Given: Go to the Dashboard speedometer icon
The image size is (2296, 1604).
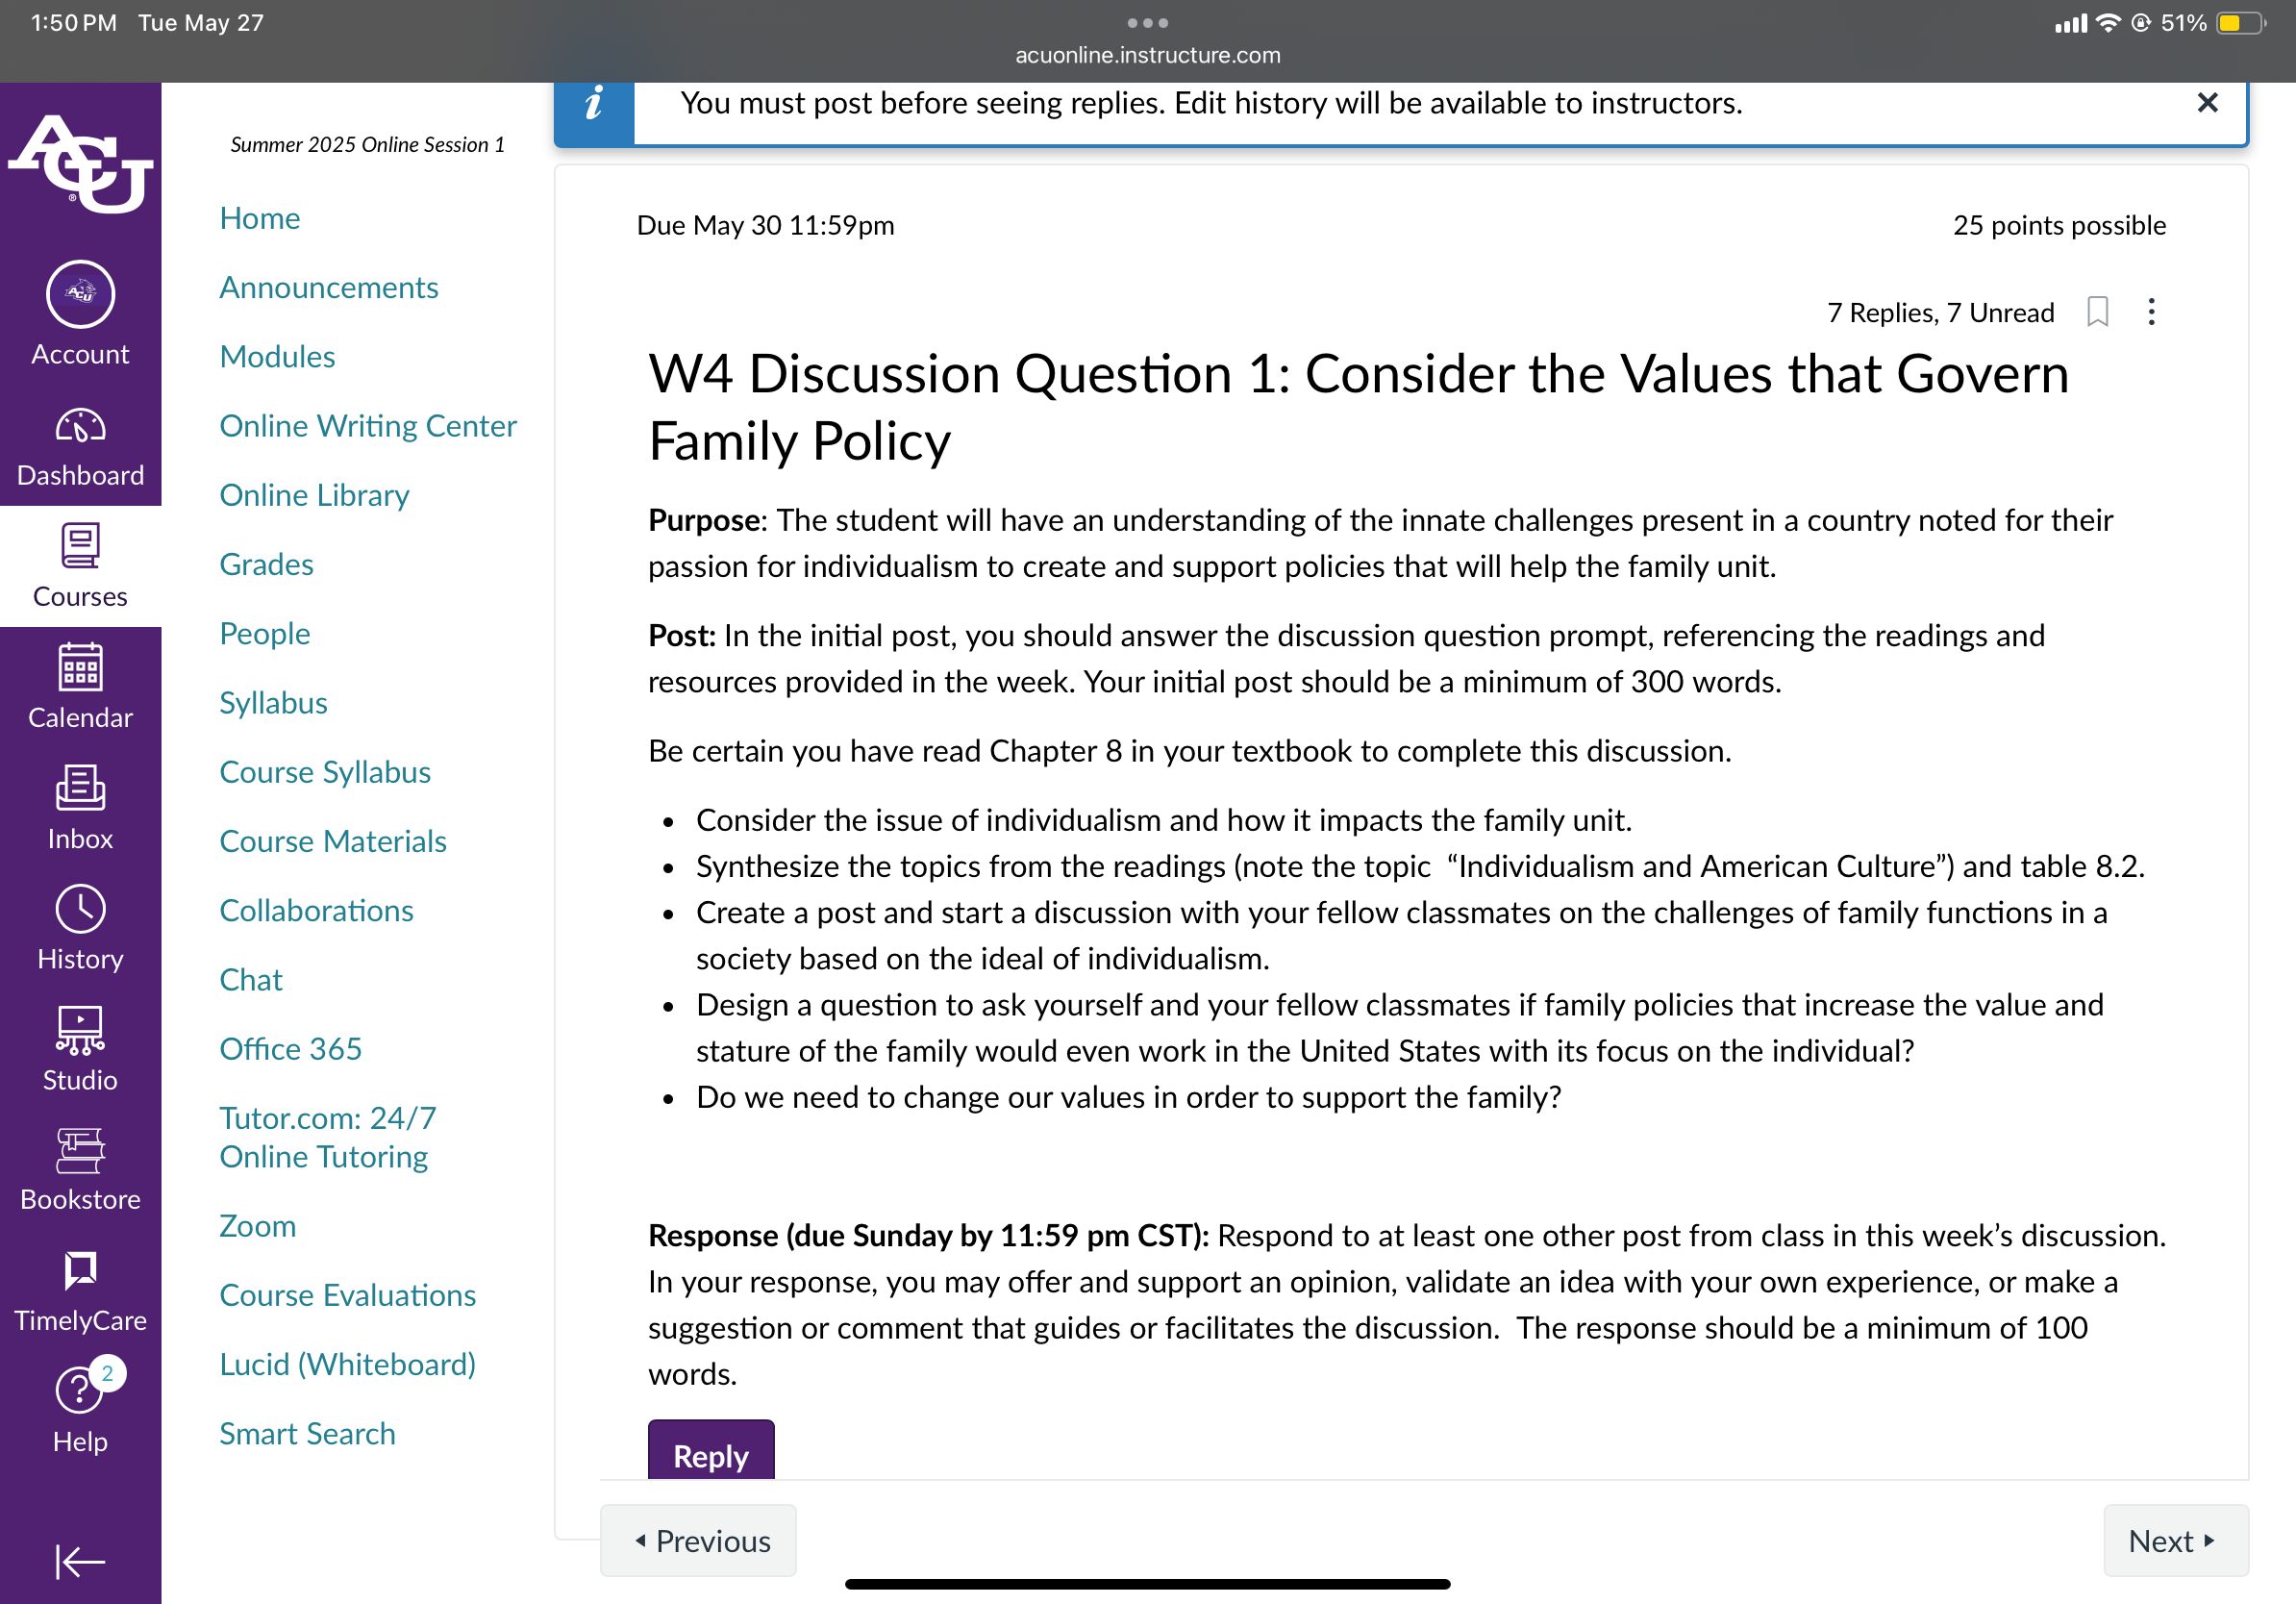Looking at the screenshot, I should (80, 426).
